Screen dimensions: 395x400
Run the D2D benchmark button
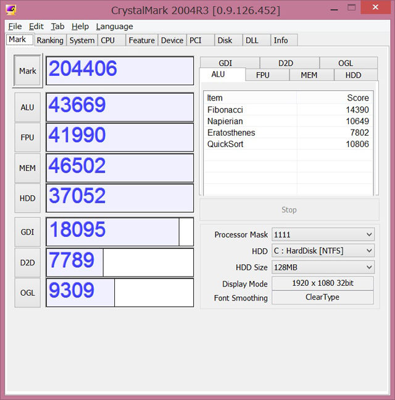(x=28, y=262)
